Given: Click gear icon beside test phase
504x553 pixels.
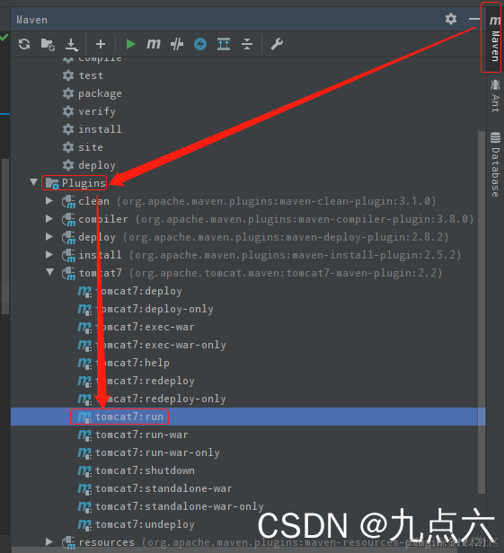Looking at the screenshot, I should tap(68, 75).
